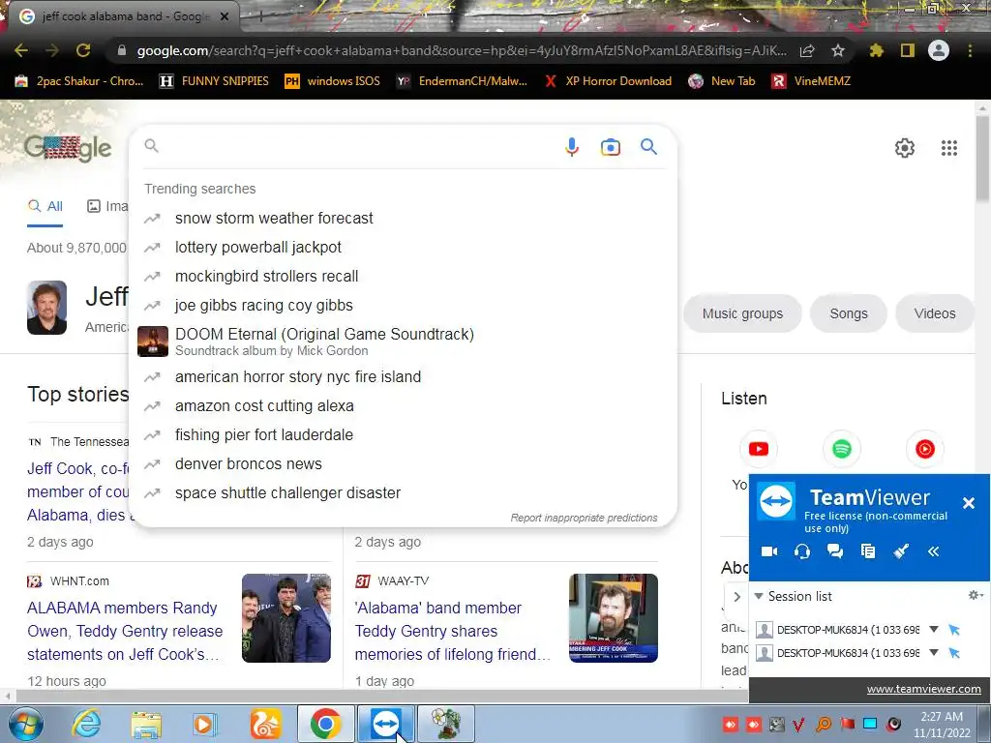Expand the About panel chevron arrow
Screen dimensions: 991x743
click(736, 596)
